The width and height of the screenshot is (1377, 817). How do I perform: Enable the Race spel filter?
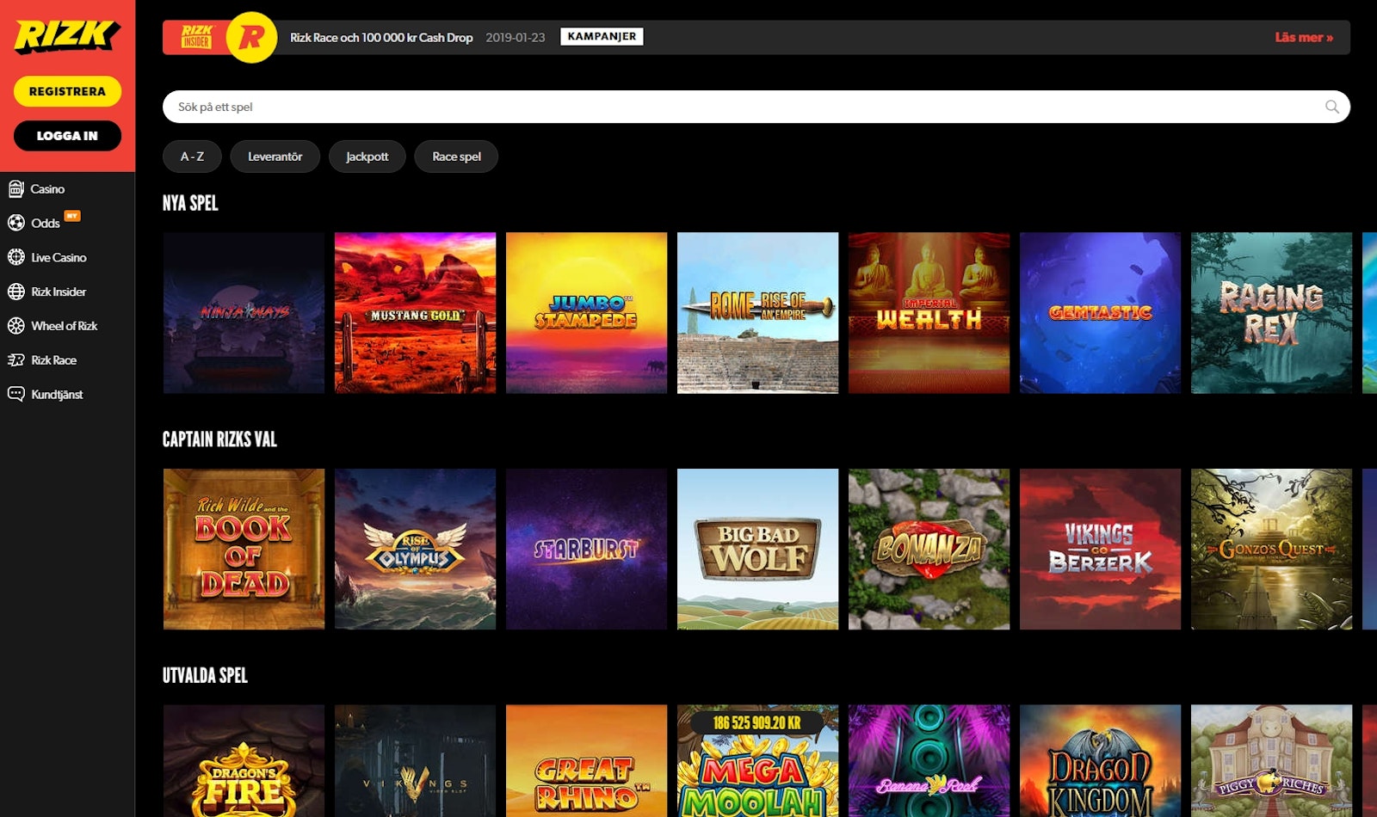[456, 157]
